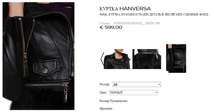Viewport: 214px width, 112px height.
Task: Click the € 599,00 price
Action: pyautogui.click(x=111, y=27)
